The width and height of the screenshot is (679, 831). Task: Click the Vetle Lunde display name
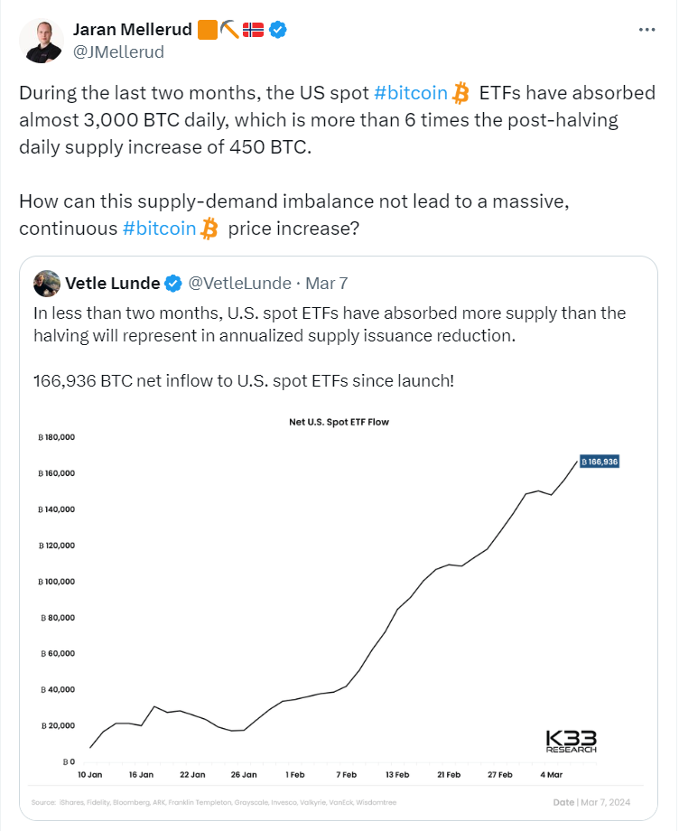pos(113,283)
